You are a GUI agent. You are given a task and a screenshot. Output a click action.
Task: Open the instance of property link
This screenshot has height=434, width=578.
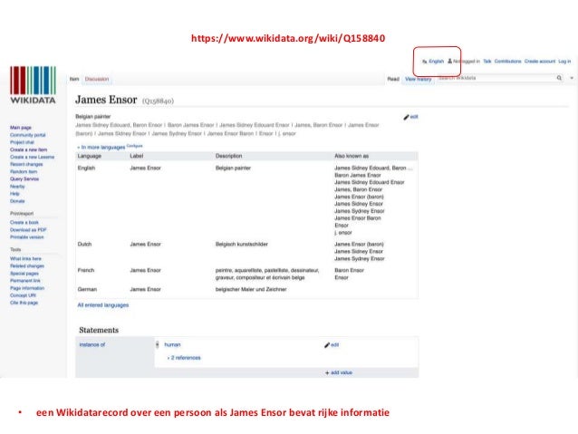click(x=92, y=345)
